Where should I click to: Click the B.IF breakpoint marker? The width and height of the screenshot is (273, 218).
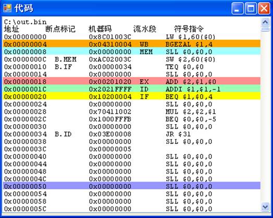pos(64,67)
